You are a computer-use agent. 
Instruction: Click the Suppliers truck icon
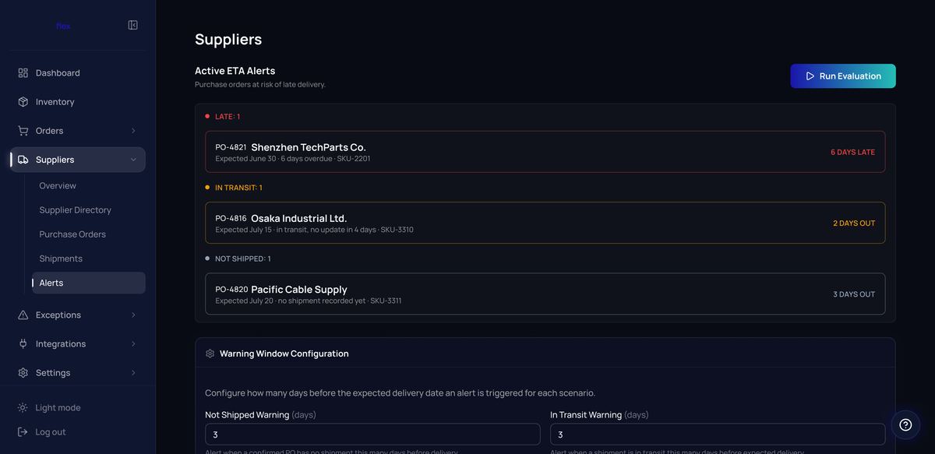click(23, 160)
